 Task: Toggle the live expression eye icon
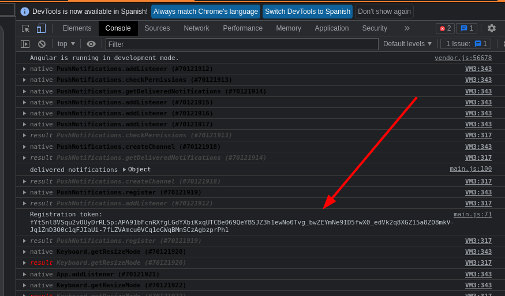91,44
